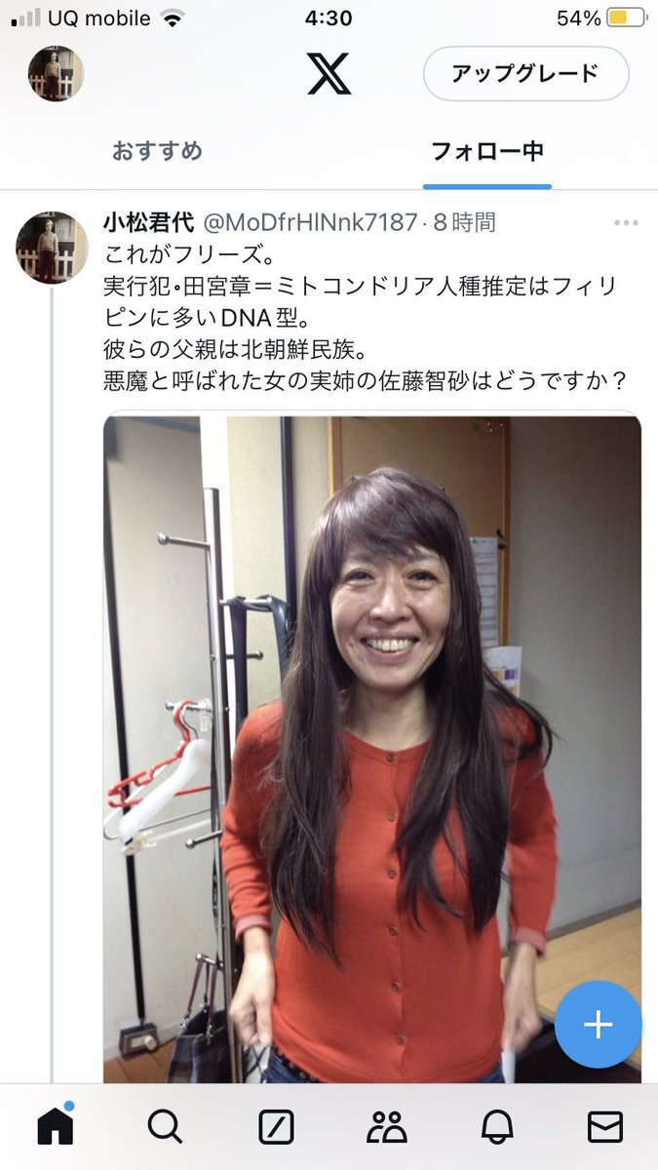
Task: Open the Search magnifier icon
Action: click(x=165, y=1127)
